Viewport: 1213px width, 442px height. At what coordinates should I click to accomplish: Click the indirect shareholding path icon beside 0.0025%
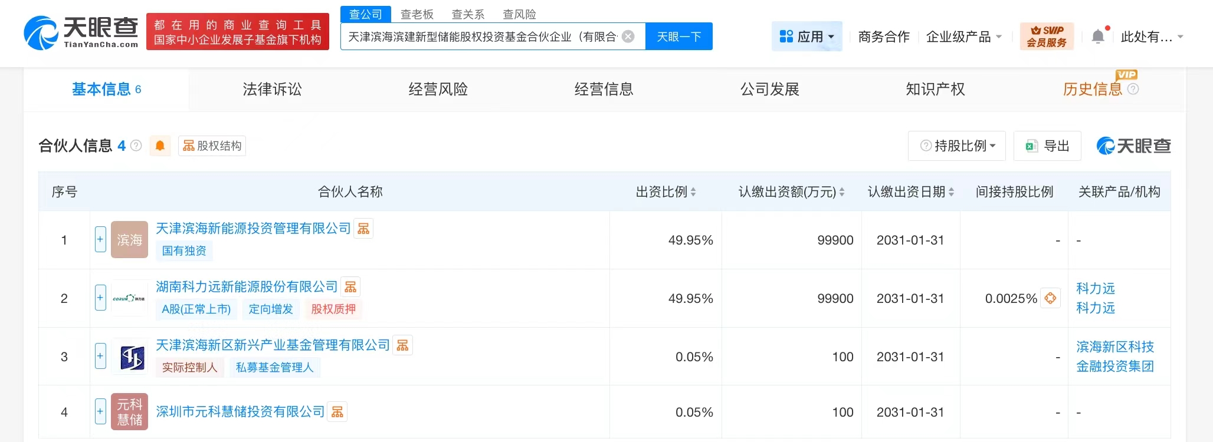tap(1050, 298)
